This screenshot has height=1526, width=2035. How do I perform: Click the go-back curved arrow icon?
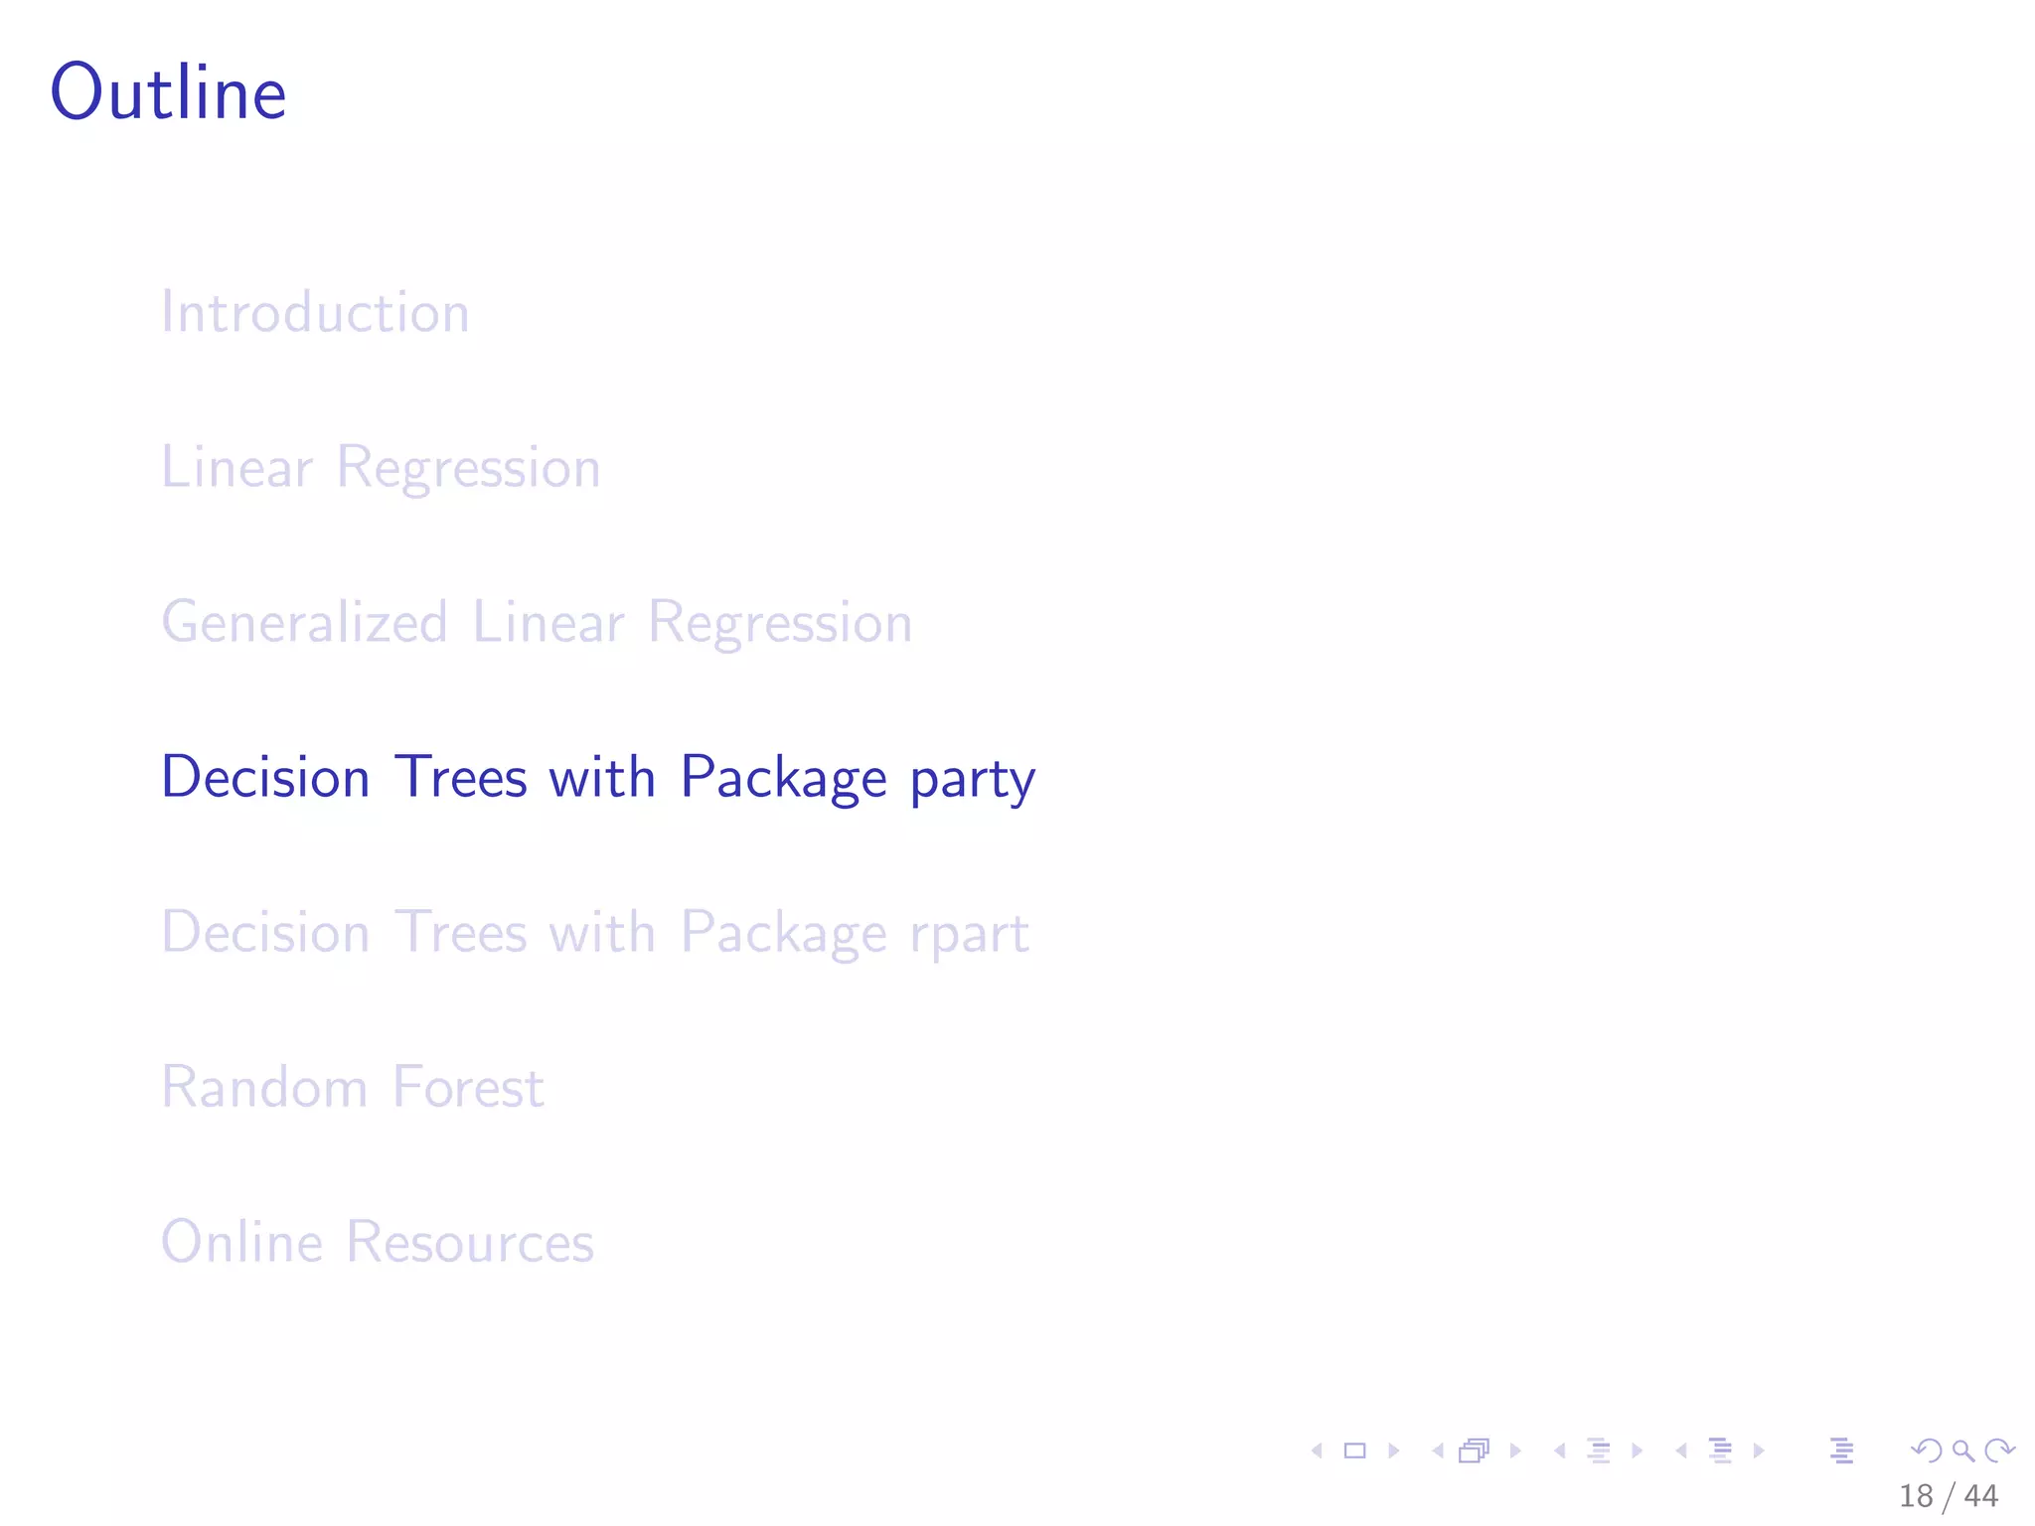[x=1927, y=1450]
